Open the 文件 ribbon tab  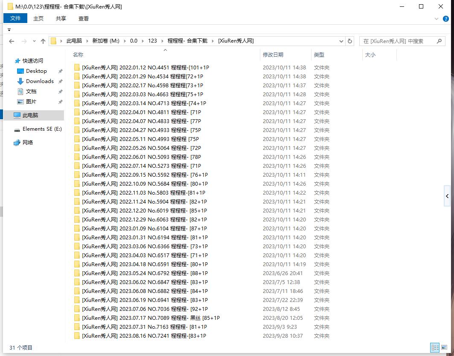point(15,18)
